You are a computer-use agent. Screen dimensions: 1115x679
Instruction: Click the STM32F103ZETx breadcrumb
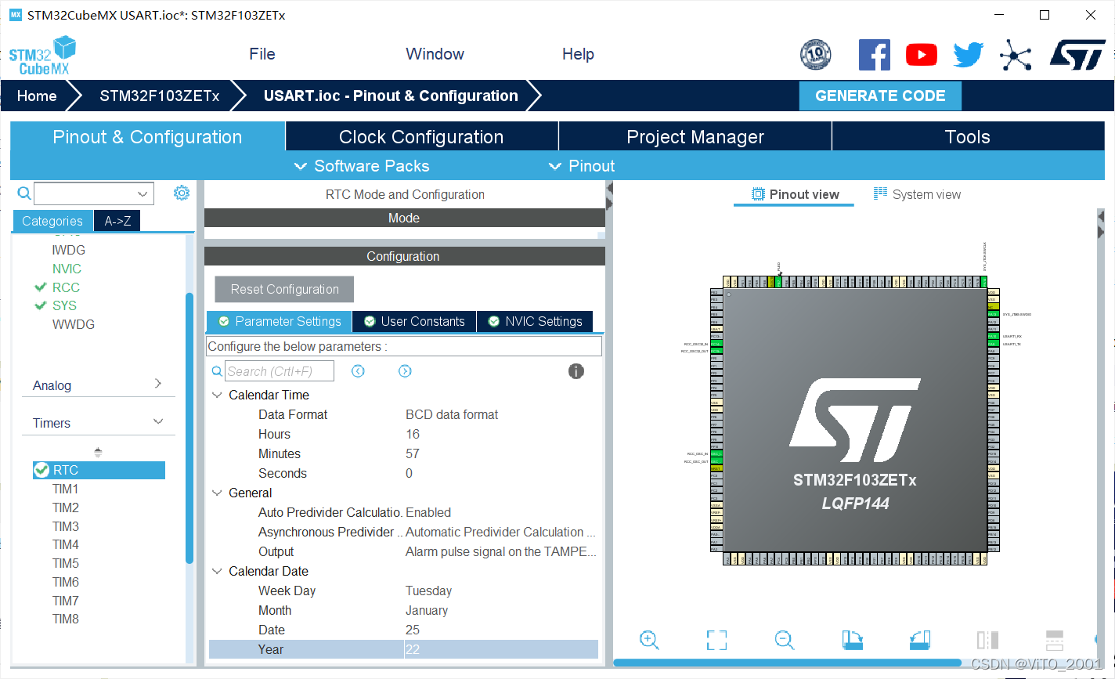coord(159,96)
